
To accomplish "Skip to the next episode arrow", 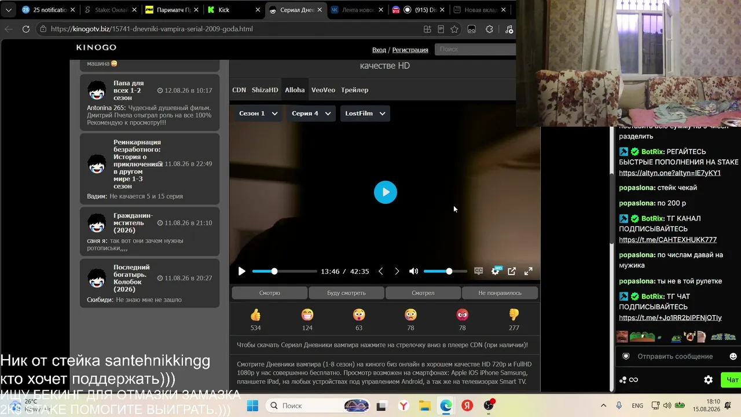I will (x=397, y=271).
